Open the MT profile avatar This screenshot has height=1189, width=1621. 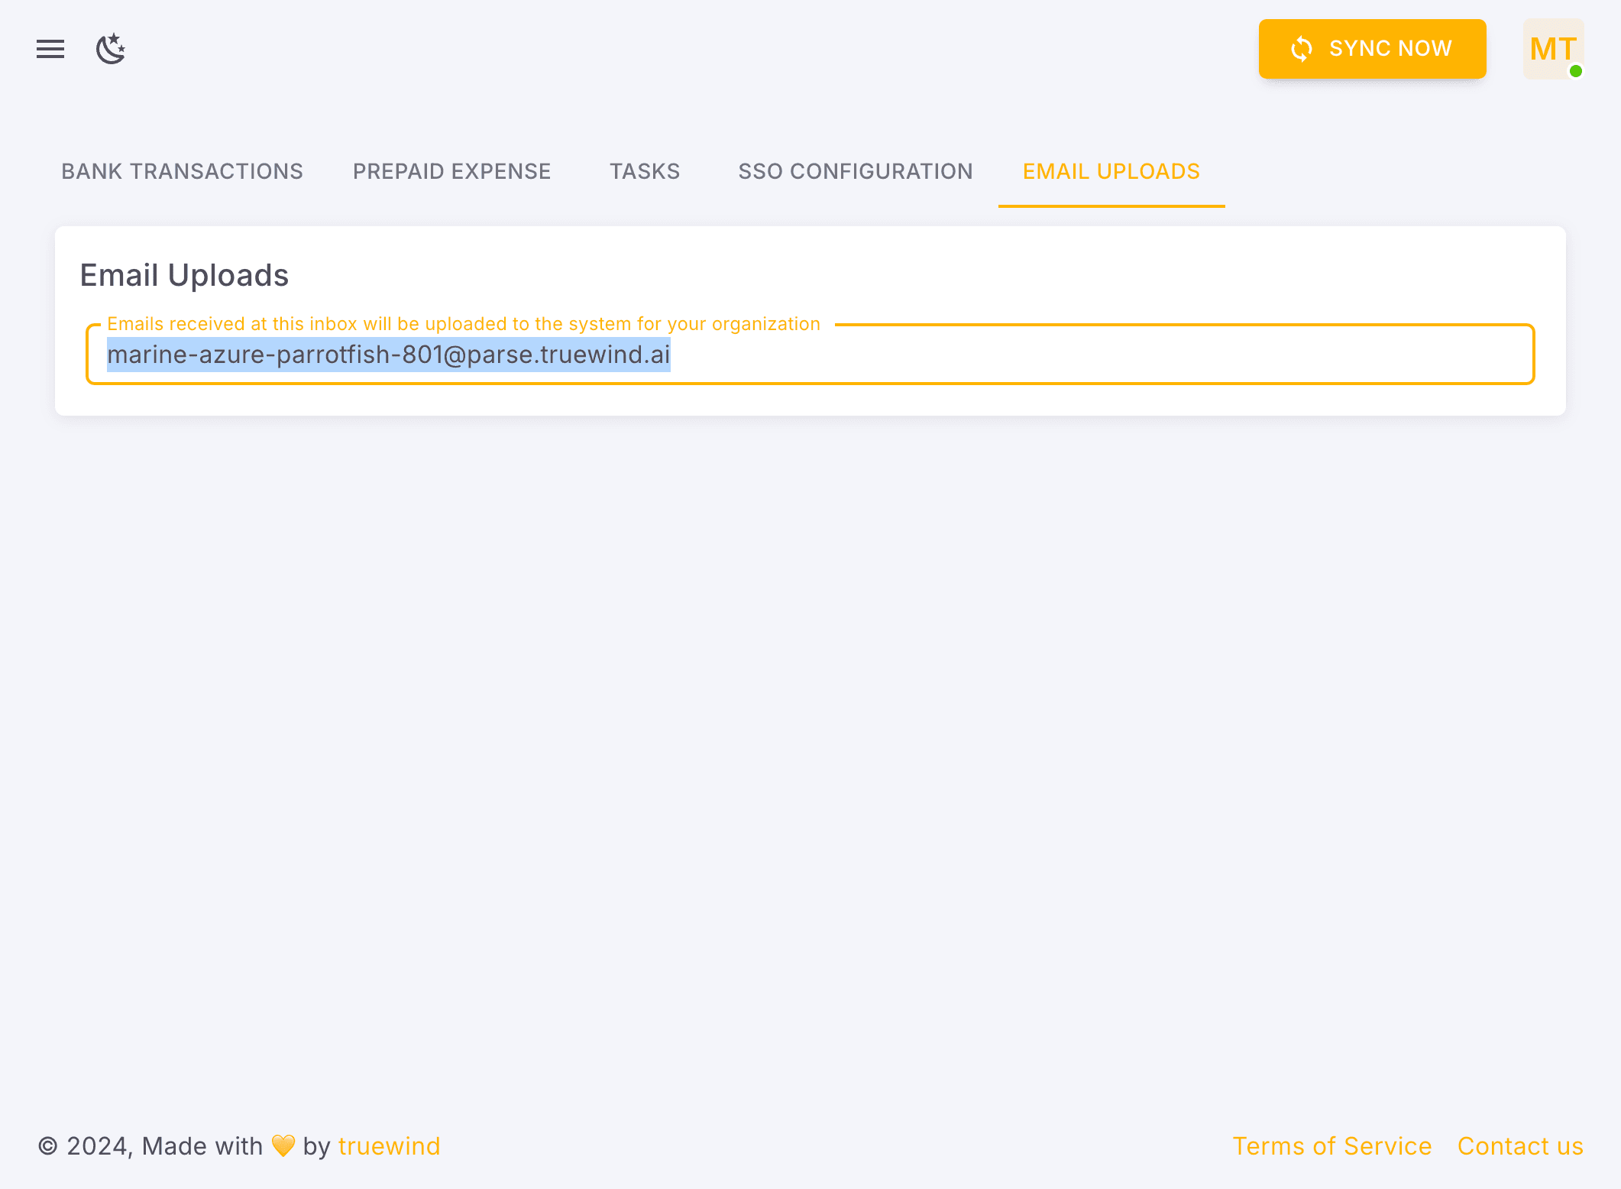1552,49
